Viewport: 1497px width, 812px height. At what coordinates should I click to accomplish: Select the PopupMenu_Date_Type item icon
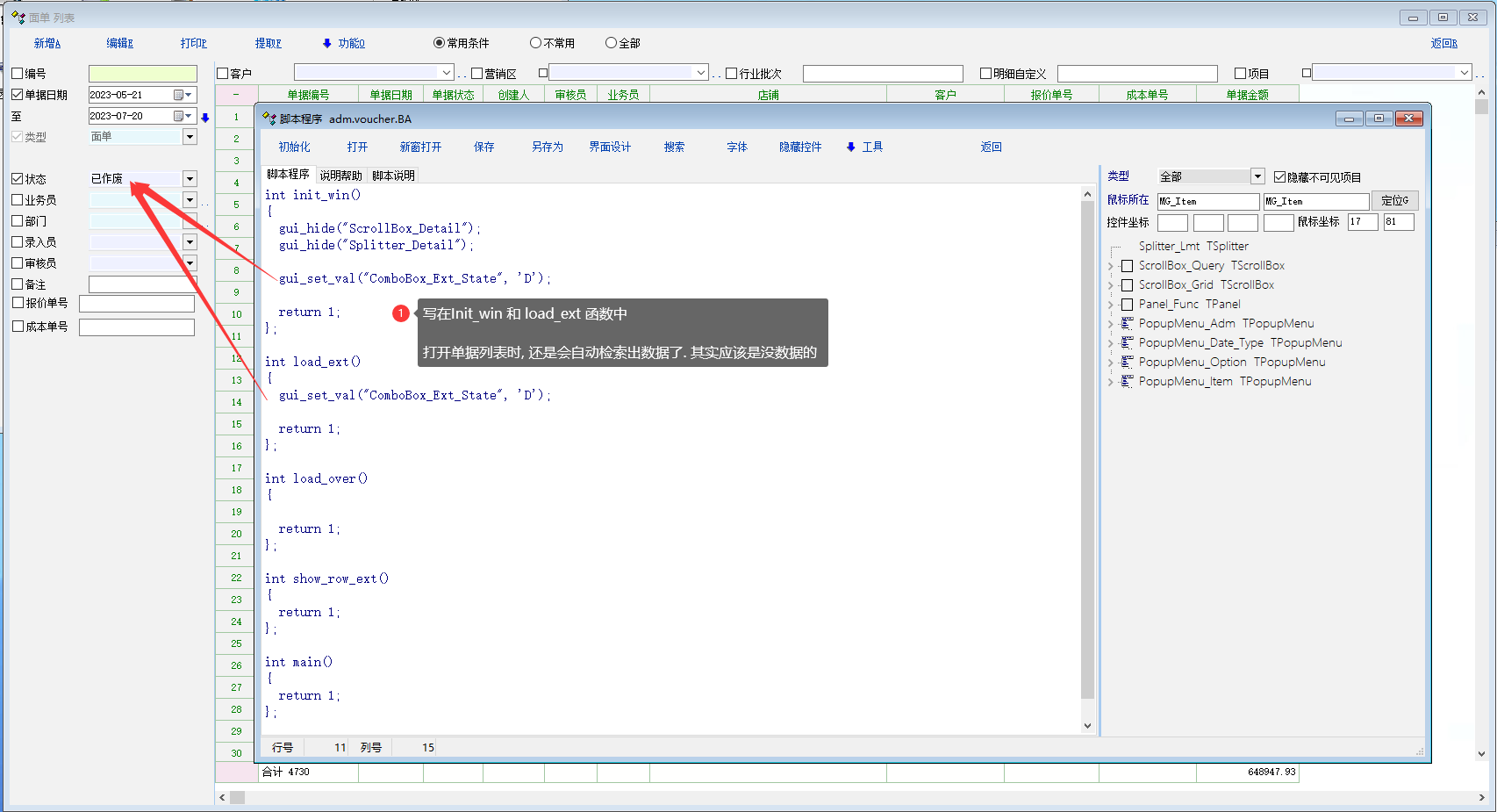pyautogui.click(x=1128, y=343)
